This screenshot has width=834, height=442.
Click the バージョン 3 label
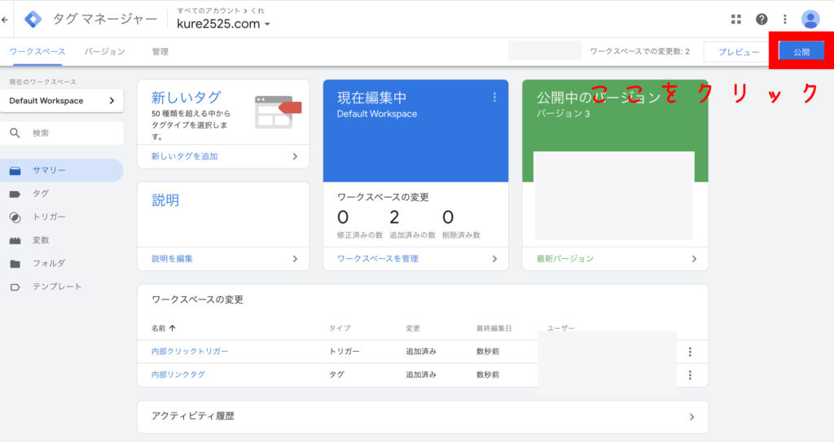[x=564, y=114]
